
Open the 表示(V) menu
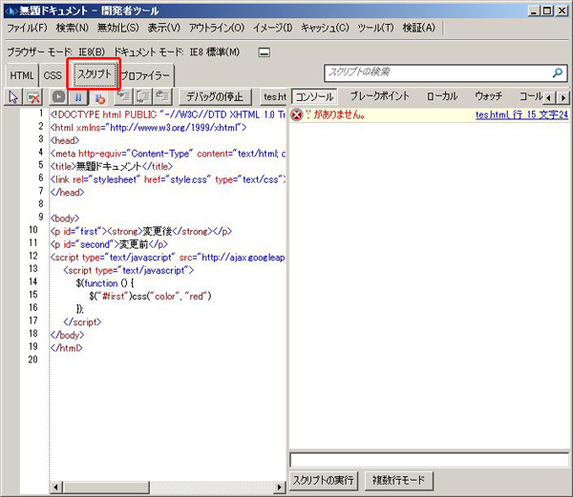click(163, 28)
